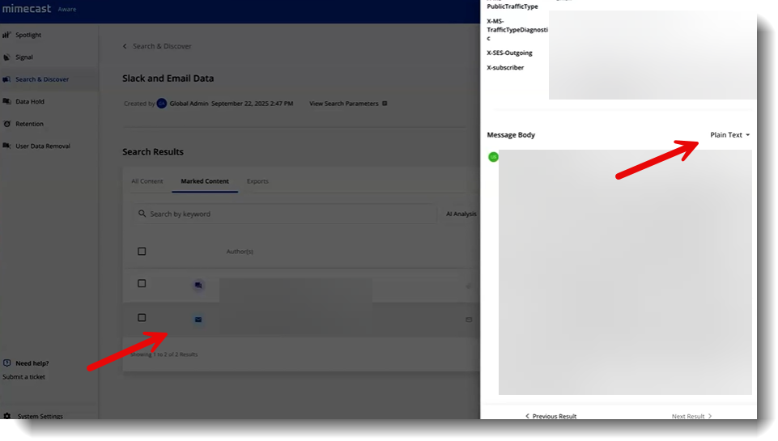Viewport: 778px width, 441px height.
Task: Expand the Plain Text format dropdown
Action: pyautogui.click(x=729, y=135)
